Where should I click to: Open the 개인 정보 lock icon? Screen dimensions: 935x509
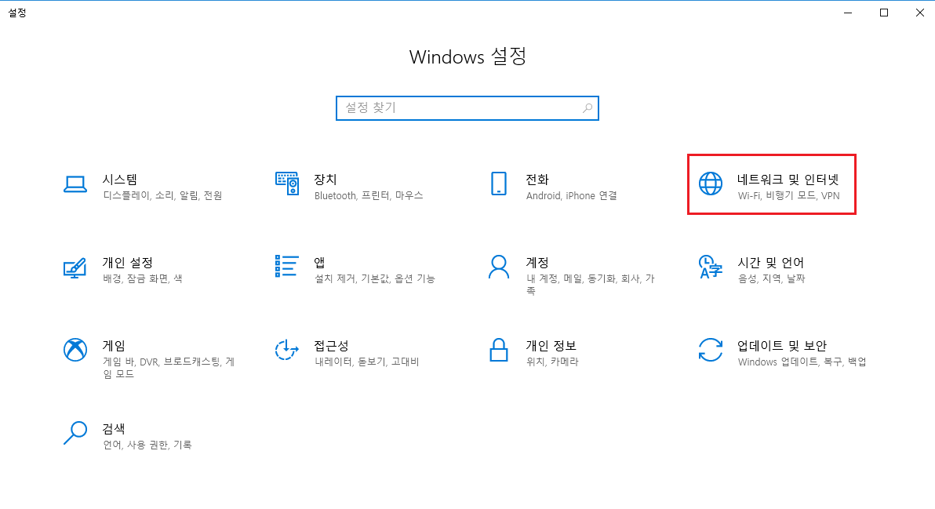coord(499,350)
